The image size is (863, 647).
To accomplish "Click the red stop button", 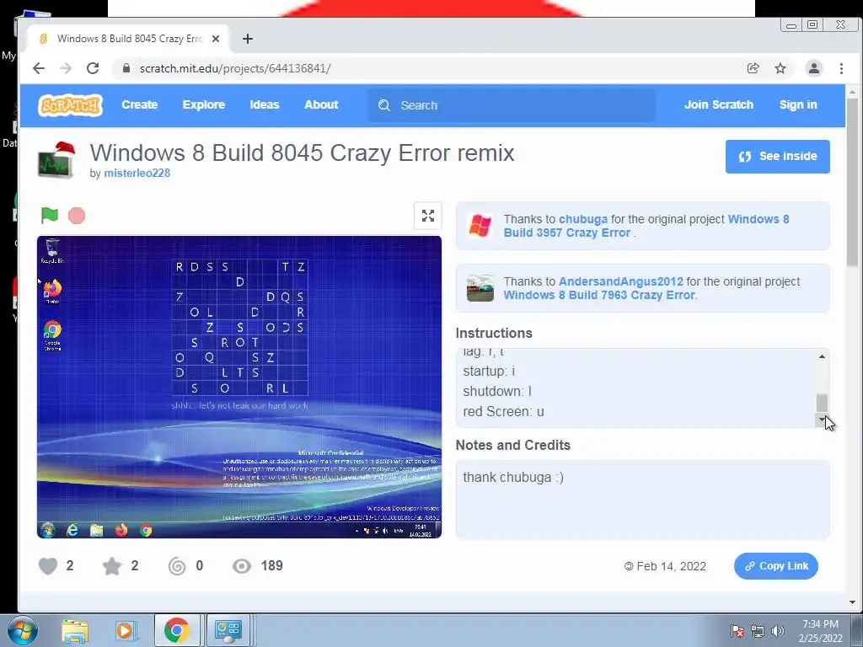I will (x=77, y=216).
